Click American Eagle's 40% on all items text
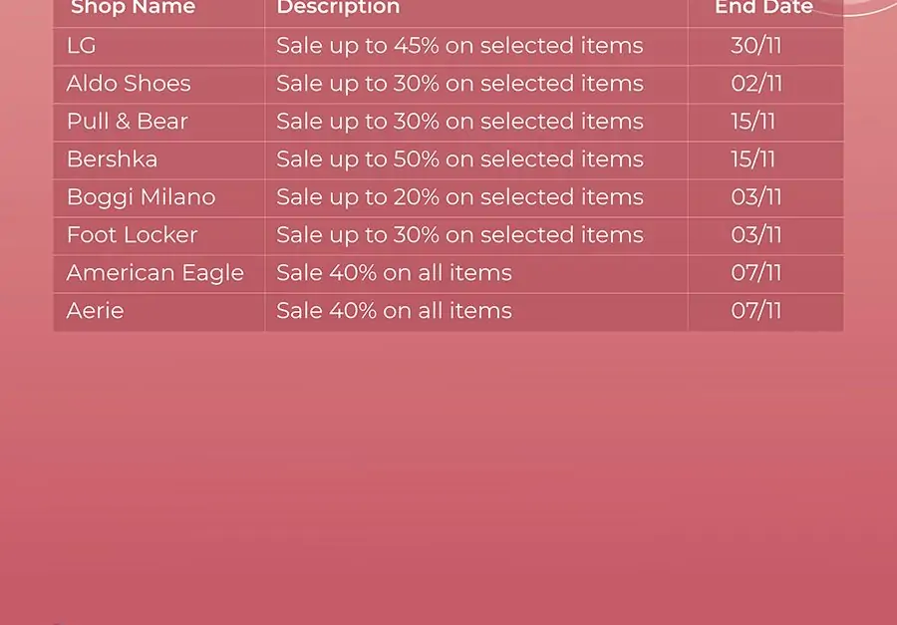897x625 pixels. (x=394, y=273)
